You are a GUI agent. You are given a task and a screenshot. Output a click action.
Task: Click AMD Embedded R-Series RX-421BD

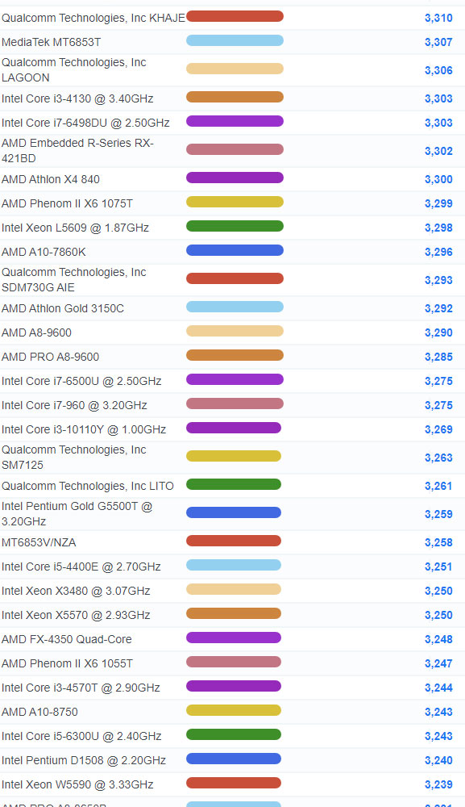(77, 151)
